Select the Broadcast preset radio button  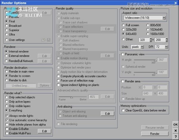pos(7,26)
